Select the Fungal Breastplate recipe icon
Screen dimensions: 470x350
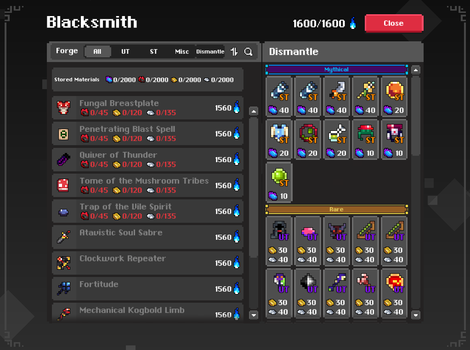(x=63, y=108)
